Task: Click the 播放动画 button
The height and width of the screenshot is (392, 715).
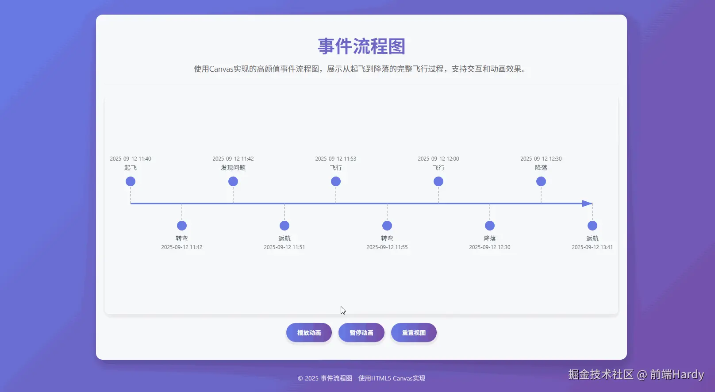Action: 309,333
